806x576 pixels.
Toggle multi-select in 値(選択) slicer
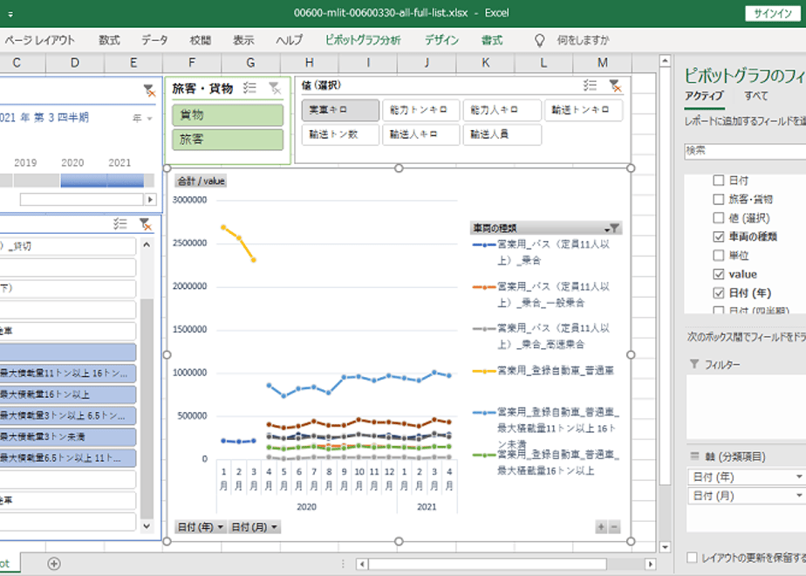click(x=590, y=86)
